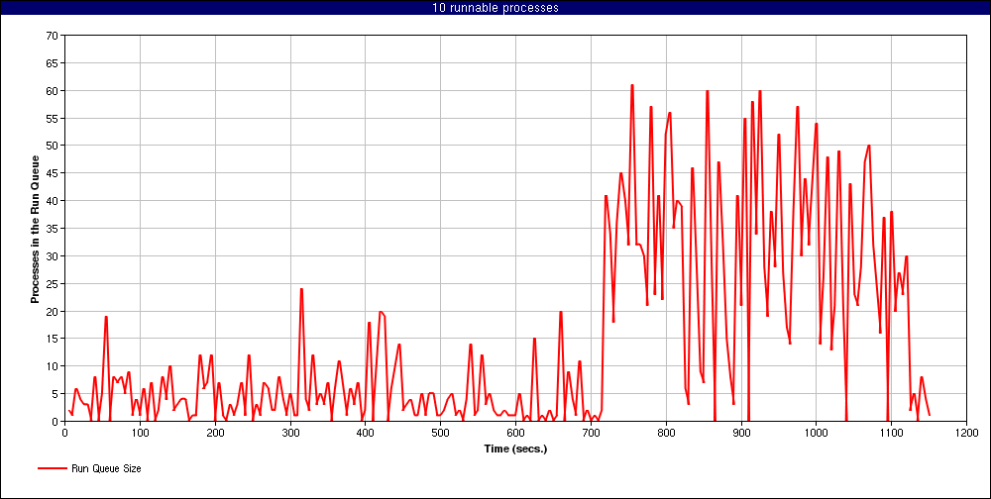This screenshot has width=991, height=499.
Task: Click the 30 value on the Y axis
Action: 53,255
